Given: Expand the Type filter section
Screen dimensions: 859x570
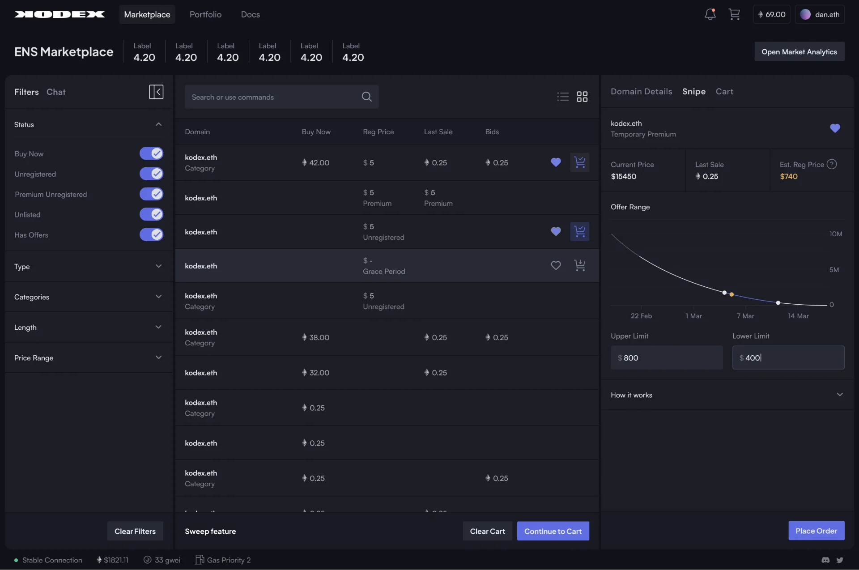Looking at the screenshot, I should (x=89, y=266).
